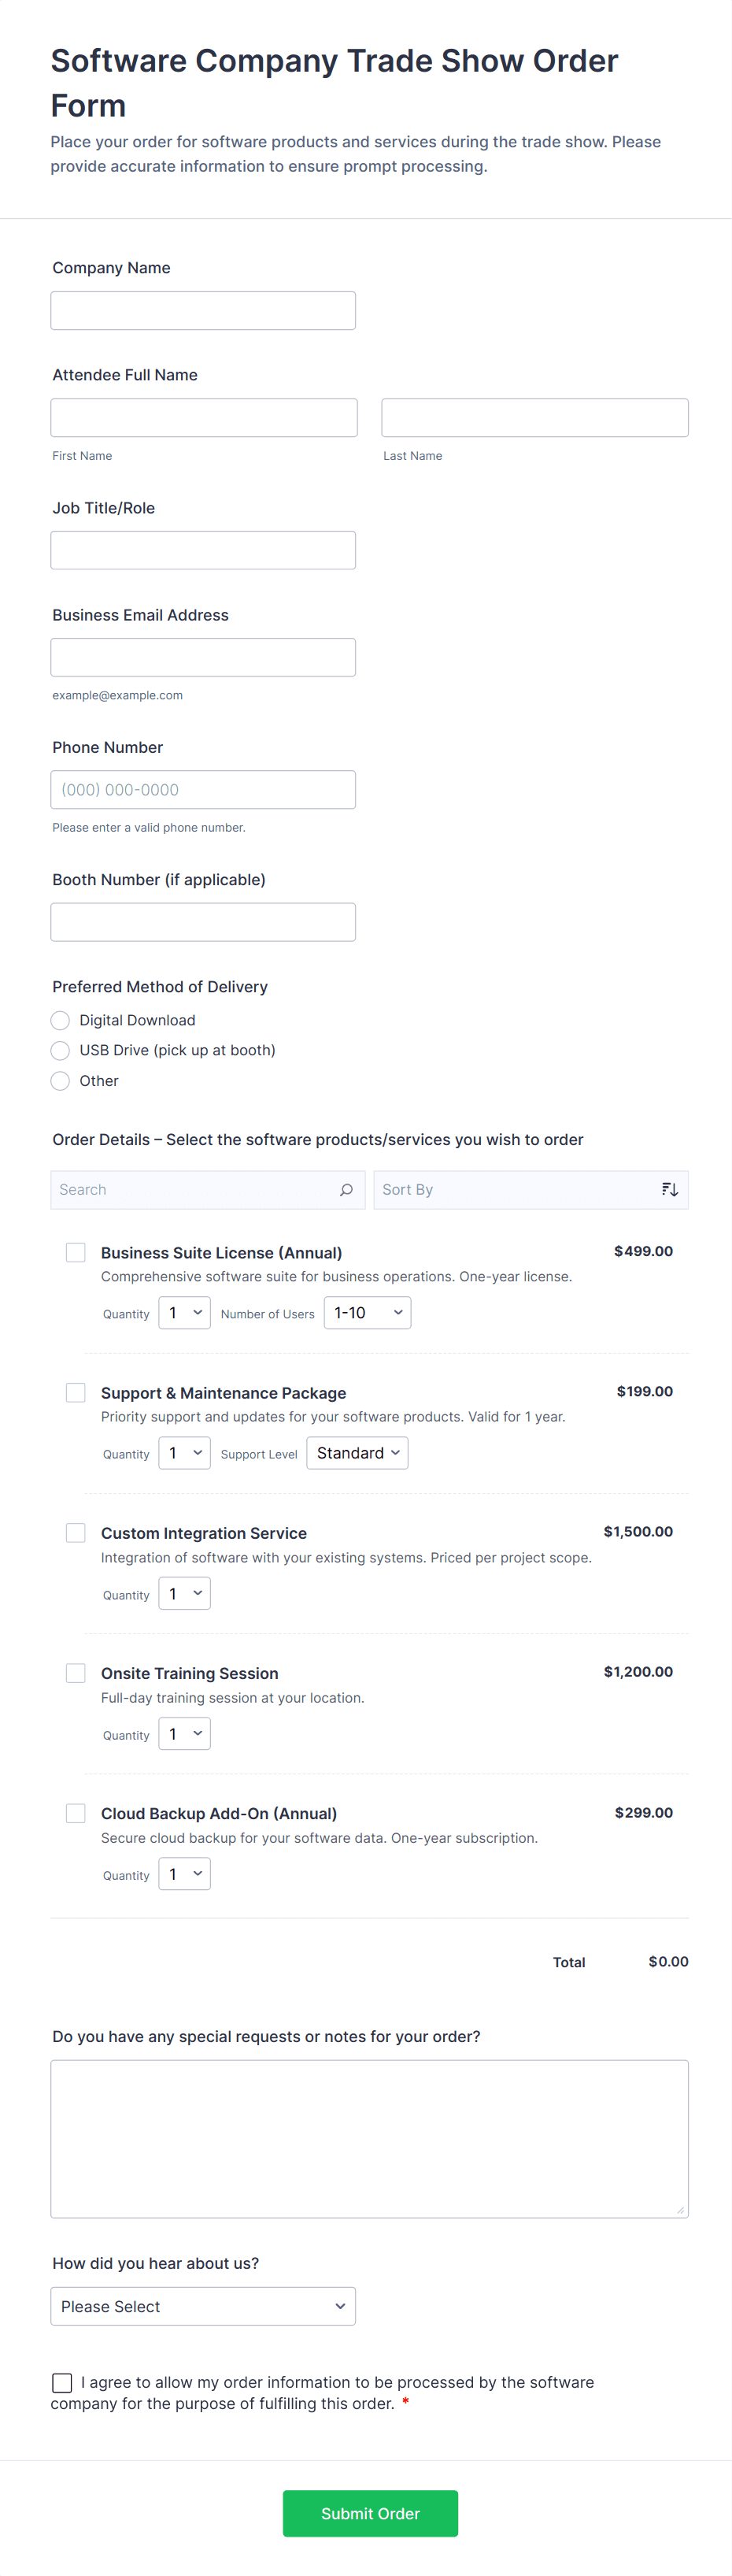Open the Support Level dropdown

(x=357, y=1453)
